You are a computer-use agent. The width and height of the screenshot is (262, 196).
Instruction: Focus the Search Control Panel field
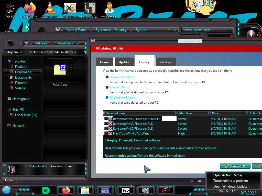tap(207, 30)
